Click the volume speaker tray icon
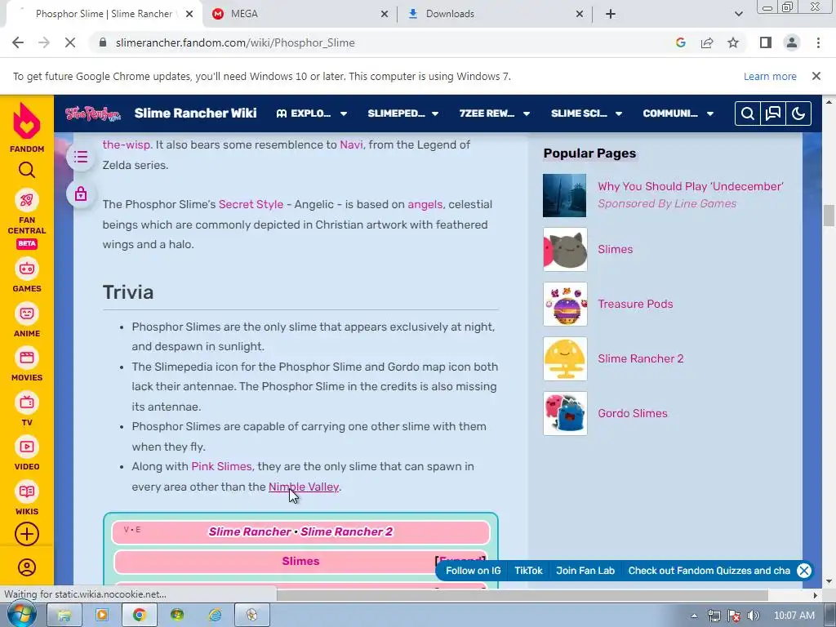Image resolution: width=836 pixels, height=627 pixels. [753, 616]
